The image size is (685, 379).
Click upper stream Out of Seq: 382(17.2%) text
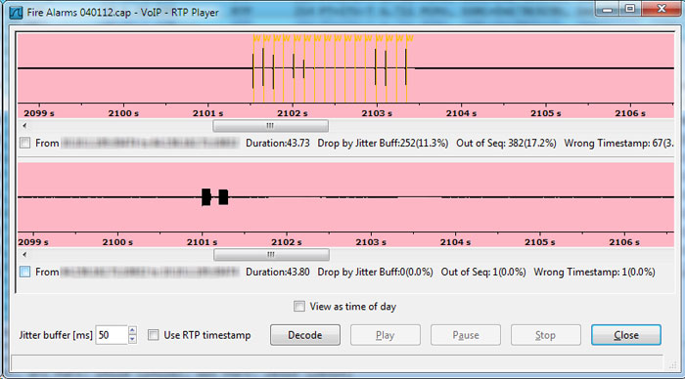[x=506, y=143]
